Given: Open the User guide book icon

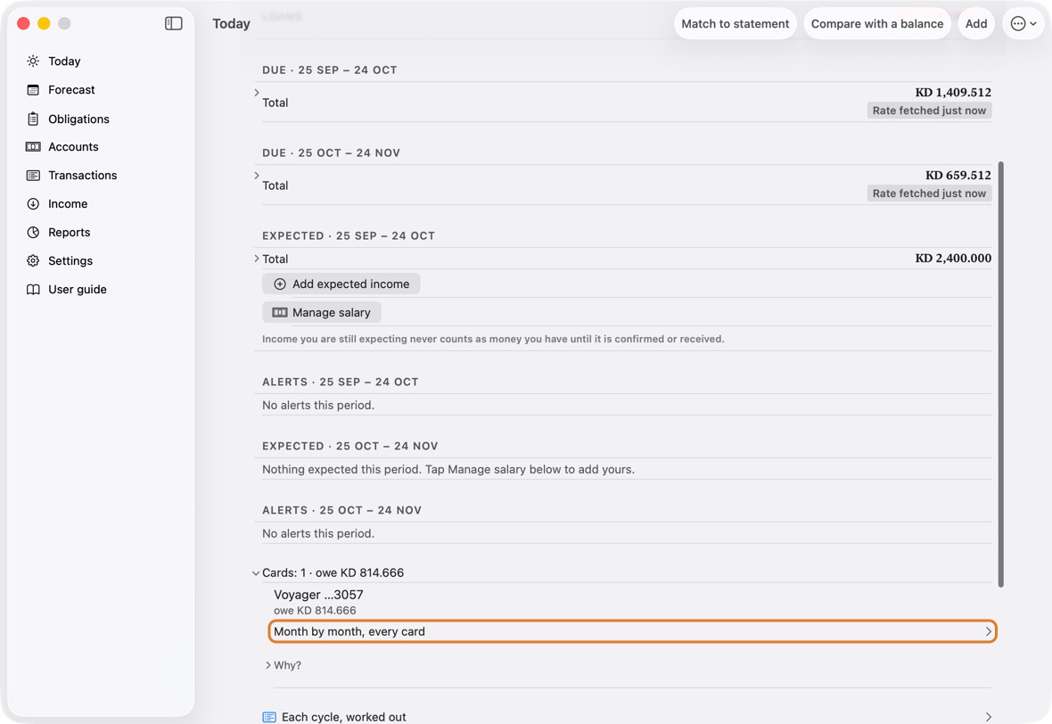Looking at the screenshot, I should click(x=33, y=289).
